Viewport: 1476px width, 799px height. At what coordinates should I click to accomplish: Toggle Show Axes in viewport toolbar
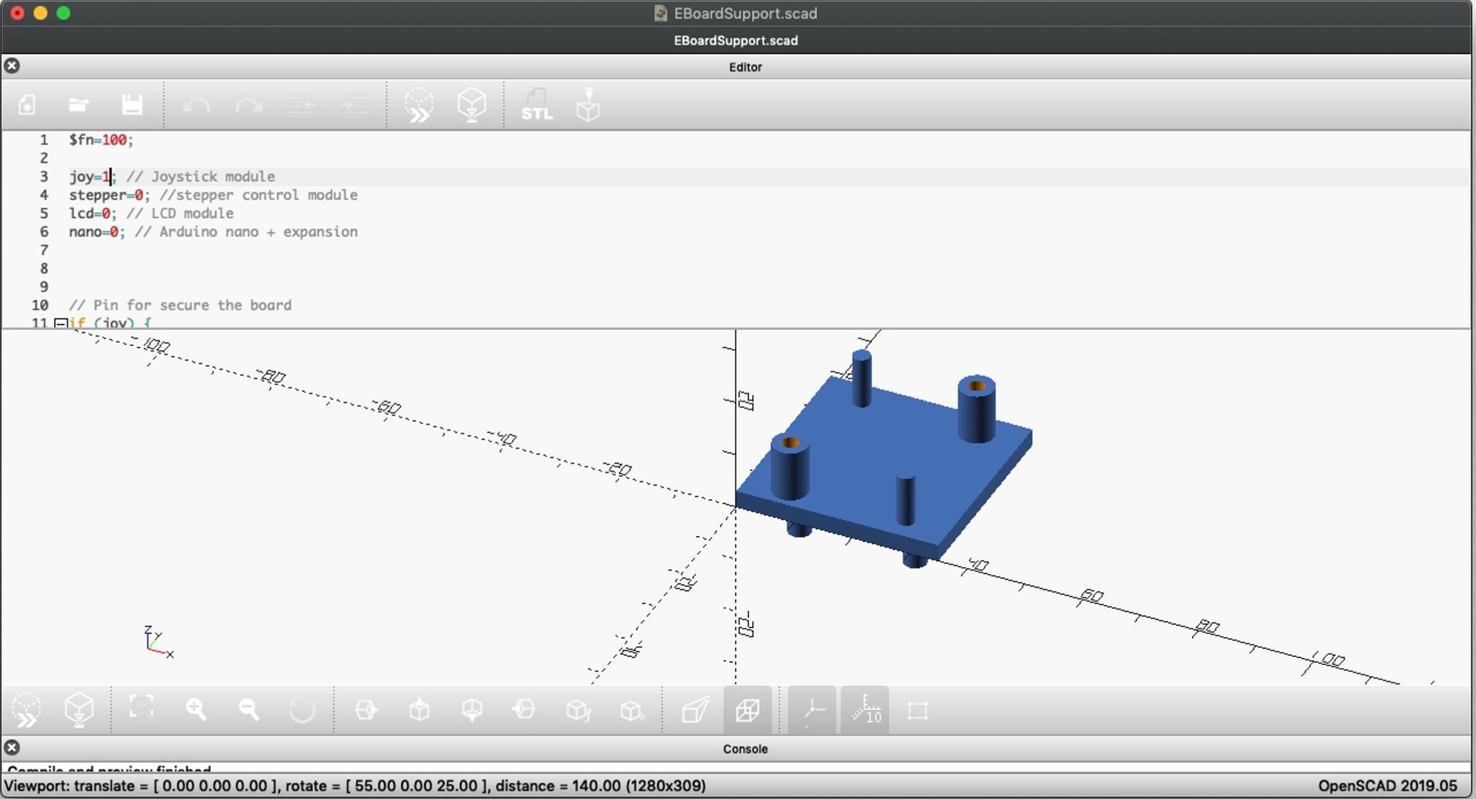(x=812, y=710)
